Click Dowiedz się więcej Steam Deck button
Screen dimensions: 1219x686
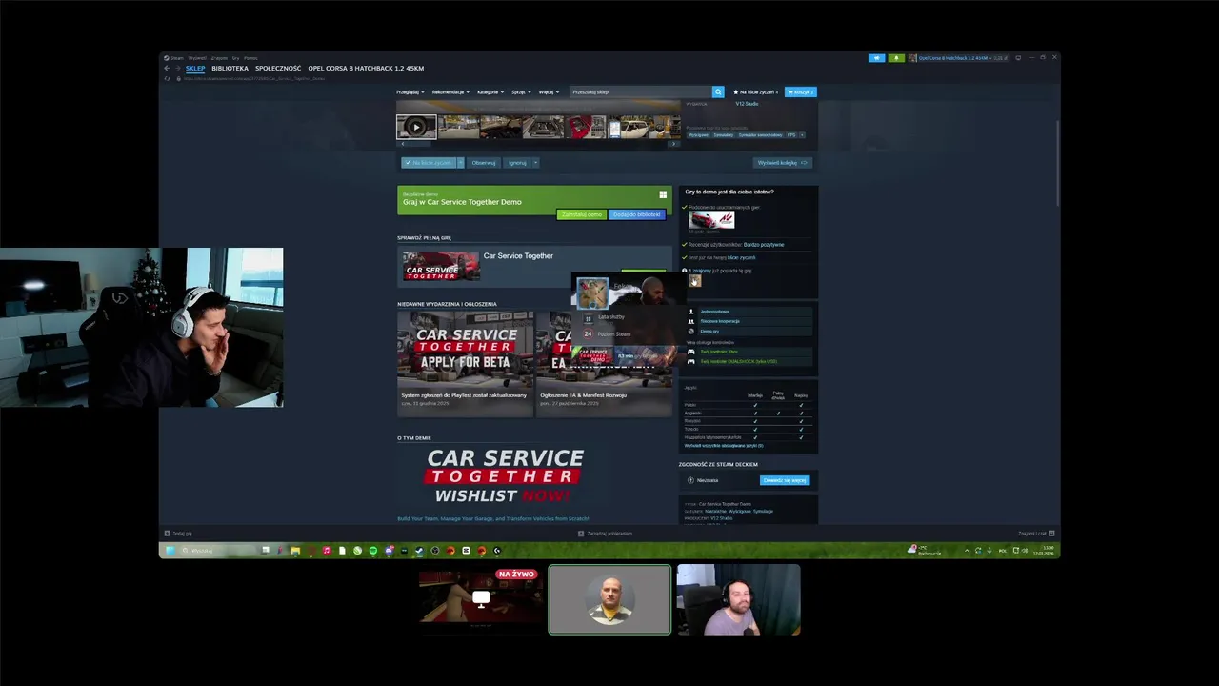[x=785, y=480]
